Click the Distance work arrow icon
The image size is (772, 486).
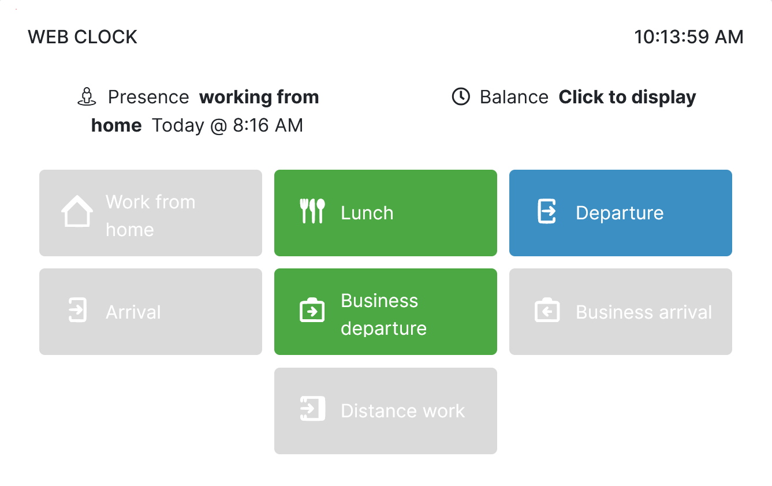[312, 409]
